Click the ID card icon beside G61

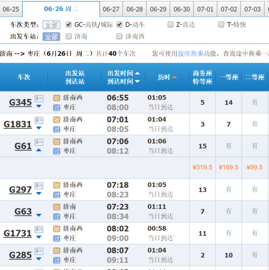pyautogui.click(x=39, y=142)
